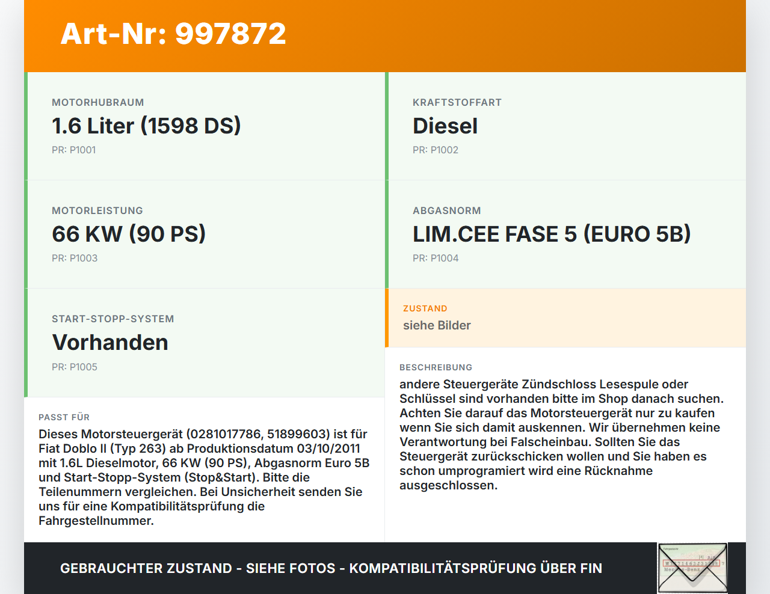The image size is (770, 594).
Task: Select the orange 'ZUSTAND' label
Action: 425,308
